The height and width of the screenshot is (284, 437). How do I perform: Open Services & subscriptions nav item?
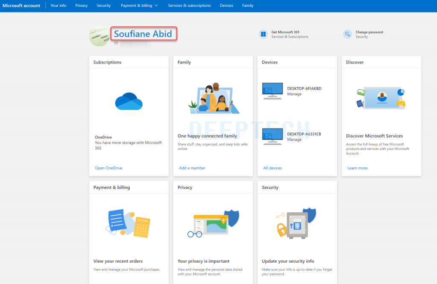click(189, 6)
